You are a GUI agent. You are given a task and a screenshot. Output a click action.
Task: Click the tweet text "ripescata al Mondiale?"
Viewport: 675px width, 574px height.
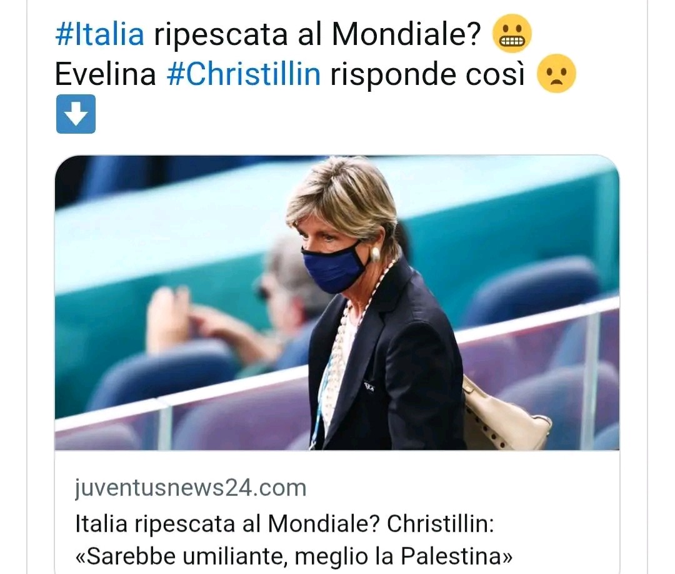click(x=317, y=34)
